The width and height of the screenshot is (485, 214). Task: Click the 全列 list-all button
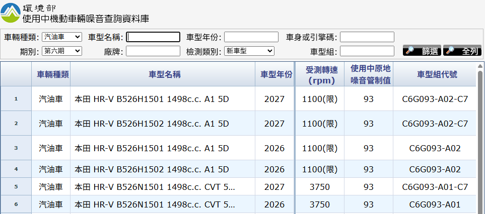(462, 51)
